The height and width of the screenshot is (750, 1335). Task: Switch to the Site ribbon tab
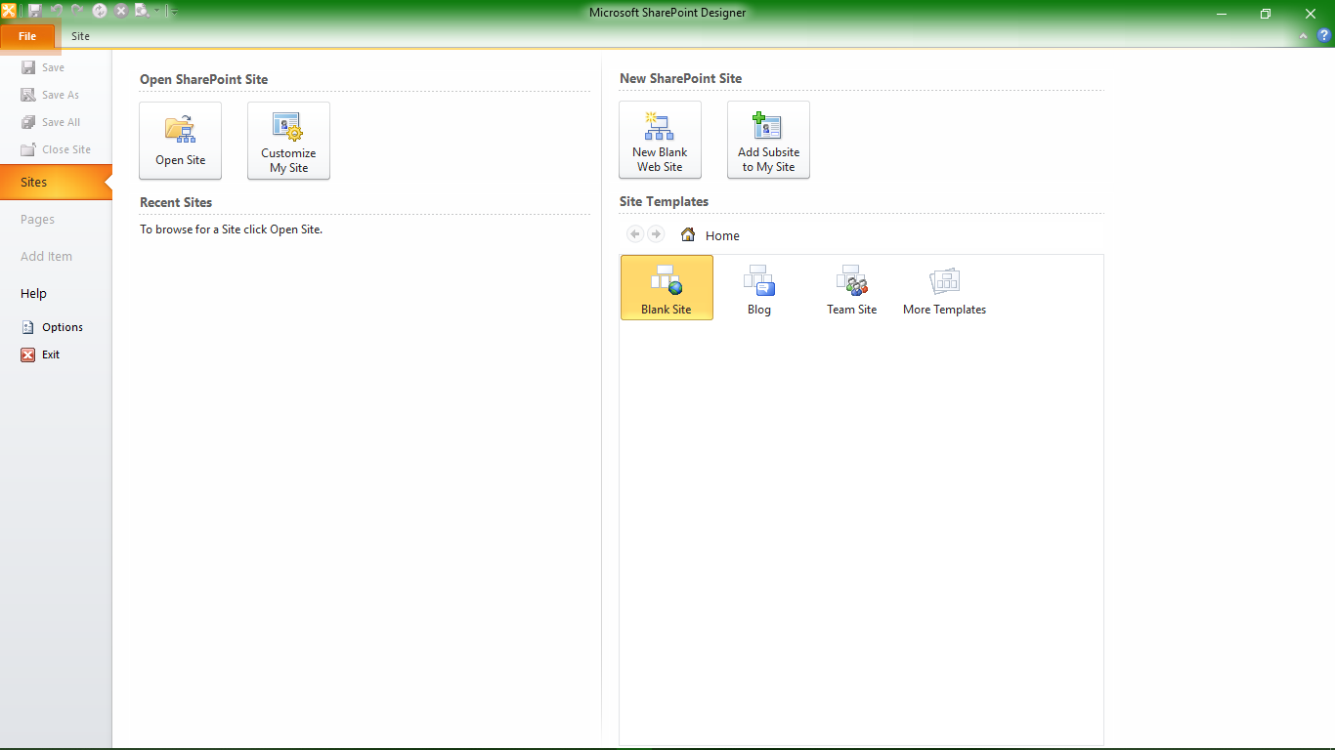point(80,36)
